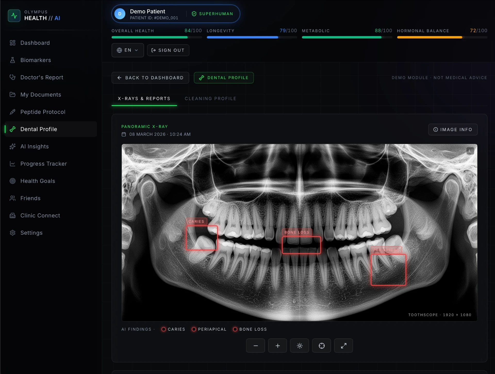Open Health Goals in the sidebar
495x374 pixels.
click(51, 181)
